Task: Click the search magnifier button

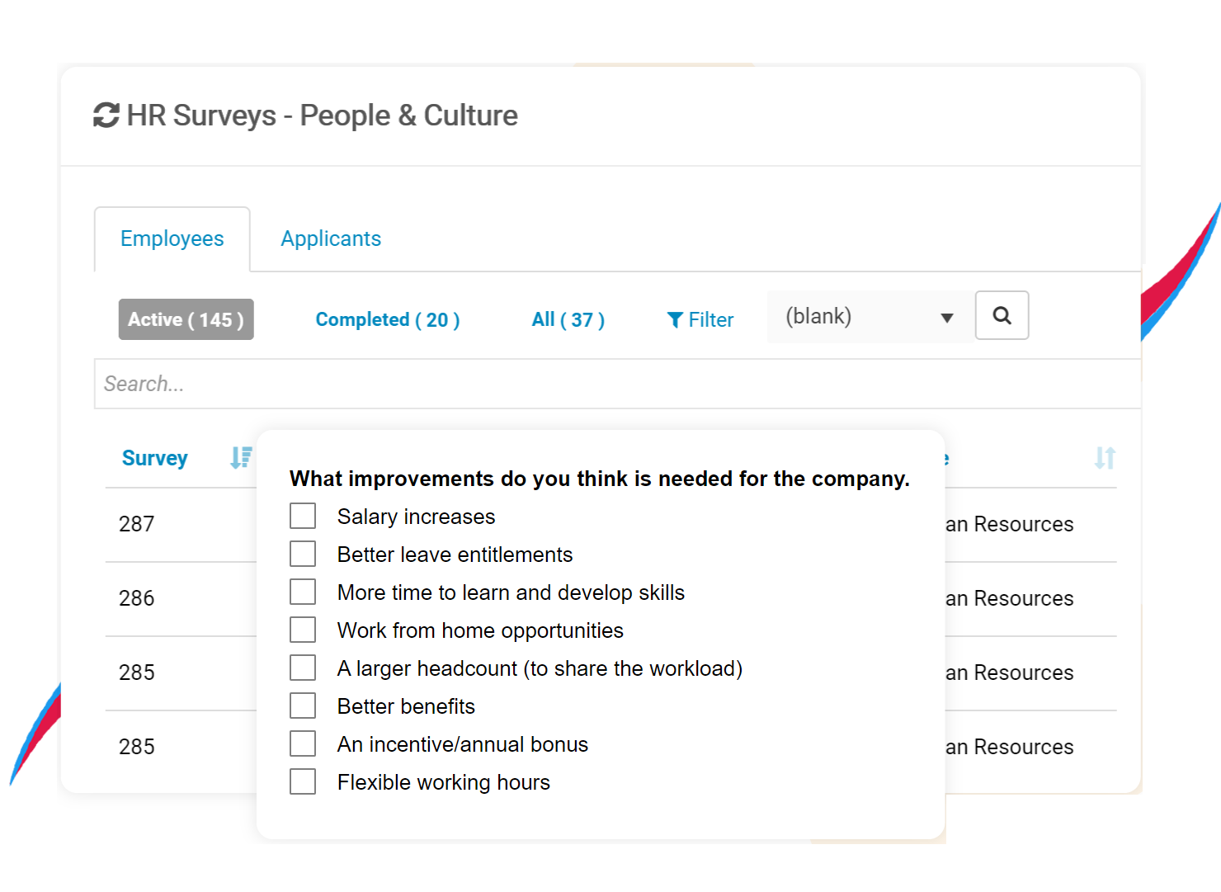Action: 1002,315
